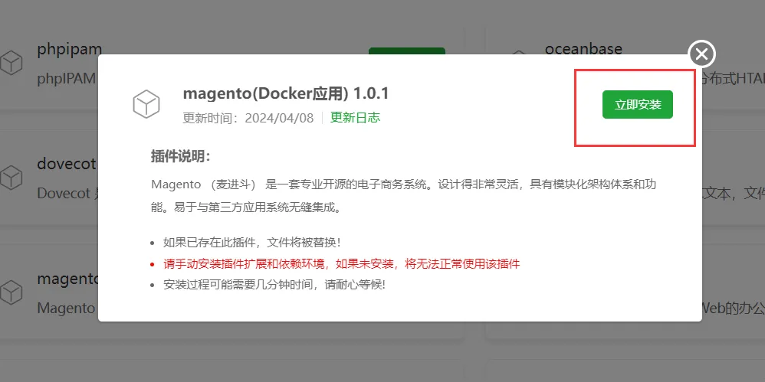Image resolution: width=765 pixels, height=382 pixels.
Task: Click the phpipam app cube icon
Action: click(x=11, y=62)
